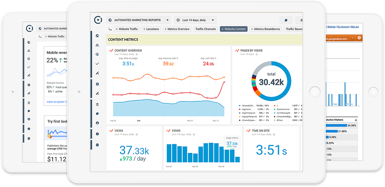This screenshot has width=385, height=187.
Task: Click the View in Query Tool link
Action: click(57, 102)
